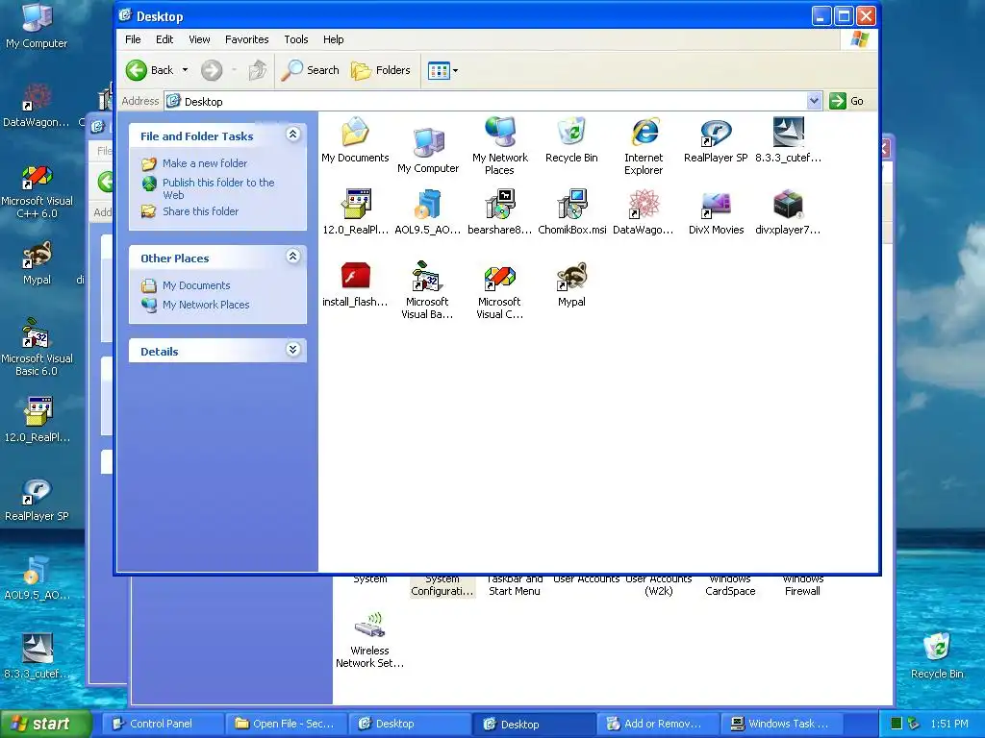The image size is (985, 738).
Task: Select Wireless Network Set... in Control Panel window
Action: (x=369, y=640)
